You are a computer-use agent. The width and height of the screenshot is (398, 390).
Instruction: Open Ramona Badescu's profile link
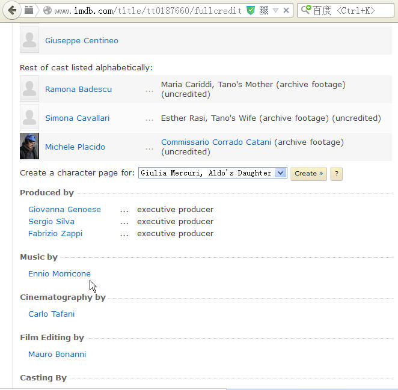[x=78, y=90]
